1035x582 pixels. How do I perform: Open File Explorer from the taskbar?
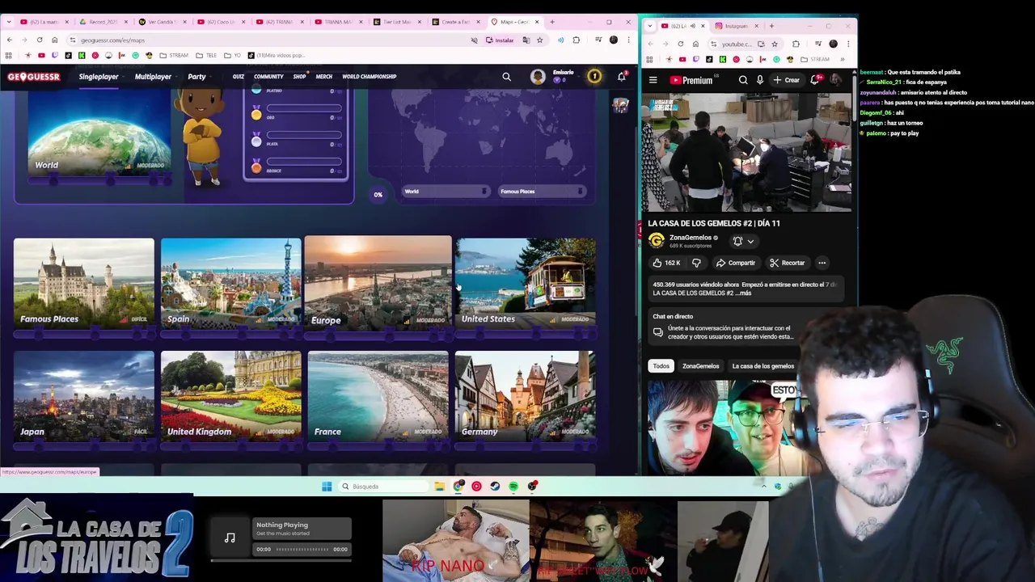point(439,487)
